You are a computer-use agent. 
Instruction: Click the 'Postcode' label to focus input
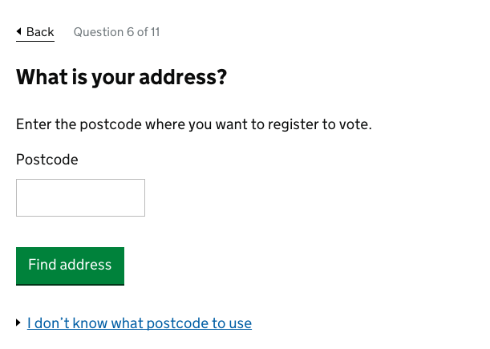47,160
